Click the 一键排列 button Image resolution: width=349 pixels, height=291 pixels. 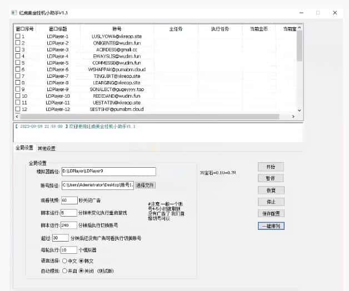(271, 225)
